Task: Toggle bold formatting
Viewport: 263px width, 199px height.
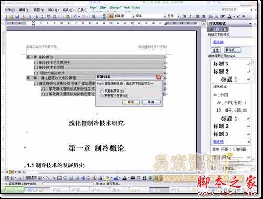Action: coord(184,16)
